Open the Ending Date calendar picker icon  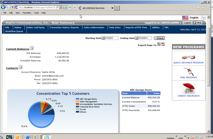[x=137, y=38]
